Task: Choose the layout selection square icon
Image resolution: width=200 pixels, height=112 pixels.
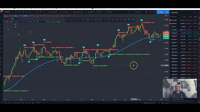Action: (x=129, y=12)
